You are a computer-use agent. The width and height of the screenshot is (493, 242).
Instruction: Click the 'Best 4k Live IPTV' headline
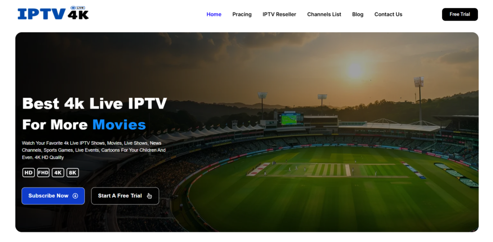click(94, 103)
